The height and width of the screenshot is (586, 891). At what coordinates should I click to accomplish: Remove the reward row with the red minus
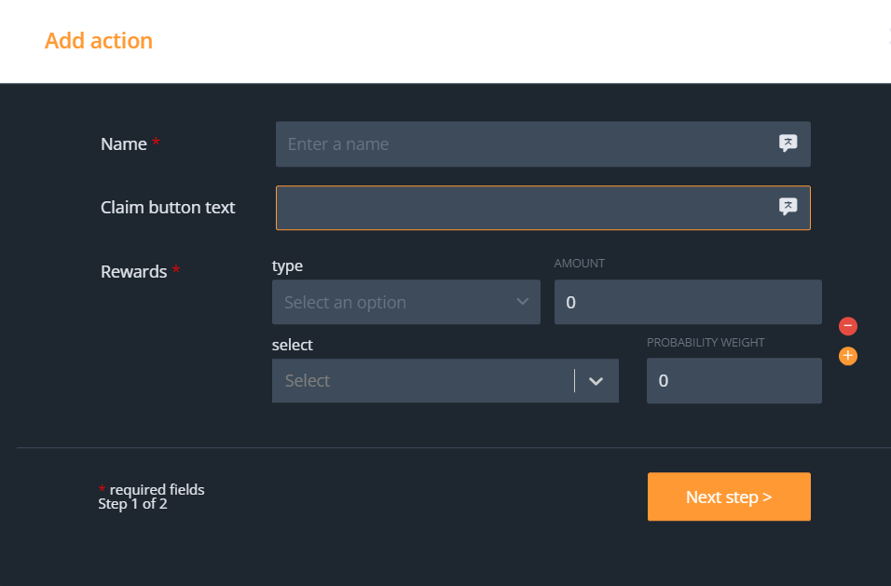848,326
